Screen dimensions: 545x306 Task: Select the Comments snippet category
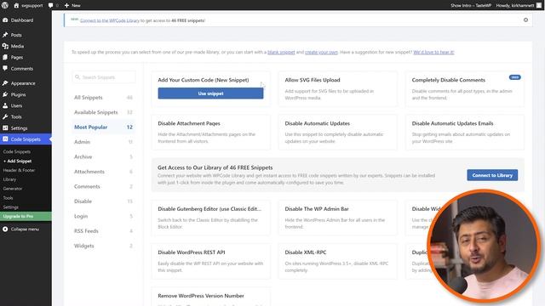103,186
